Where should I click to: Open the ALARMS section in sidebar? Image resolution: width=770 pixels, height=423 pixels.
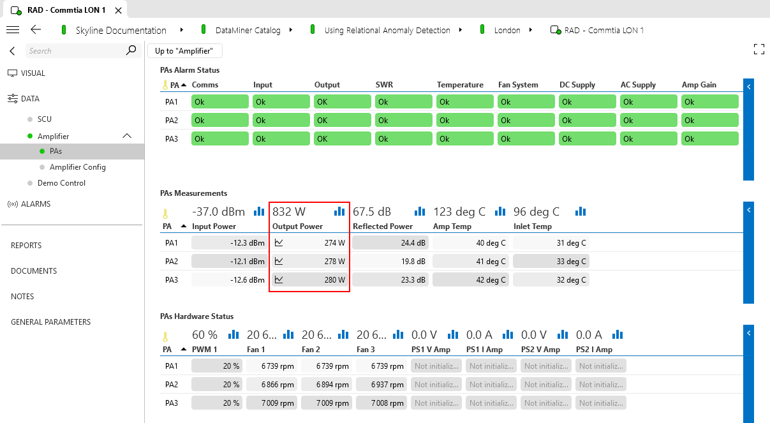point(35,204)
